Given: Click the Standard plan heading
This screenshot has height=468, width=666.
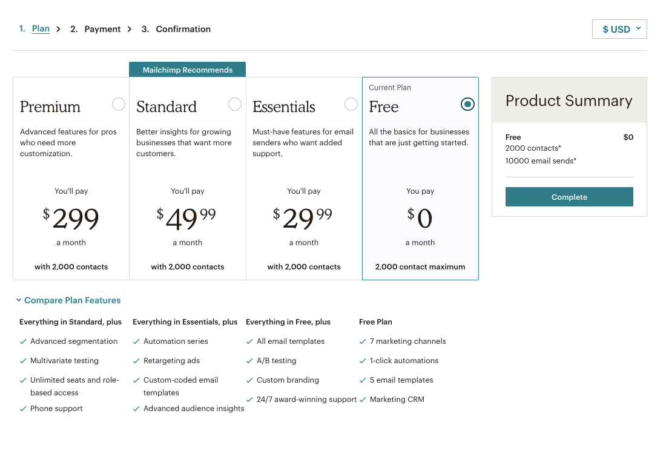Looking at the screenshot, I should click(x=166, y=107).
